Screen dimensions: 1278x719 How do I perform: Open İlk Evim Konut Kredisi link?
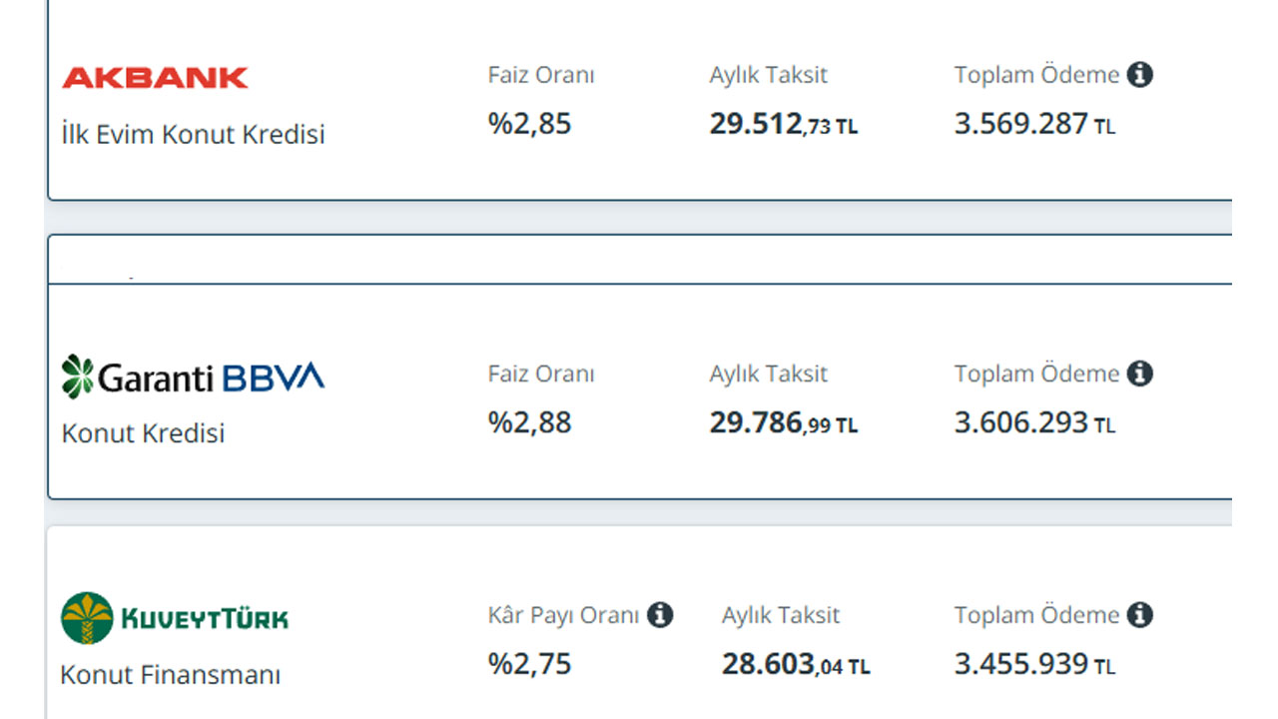pos(194,135)
